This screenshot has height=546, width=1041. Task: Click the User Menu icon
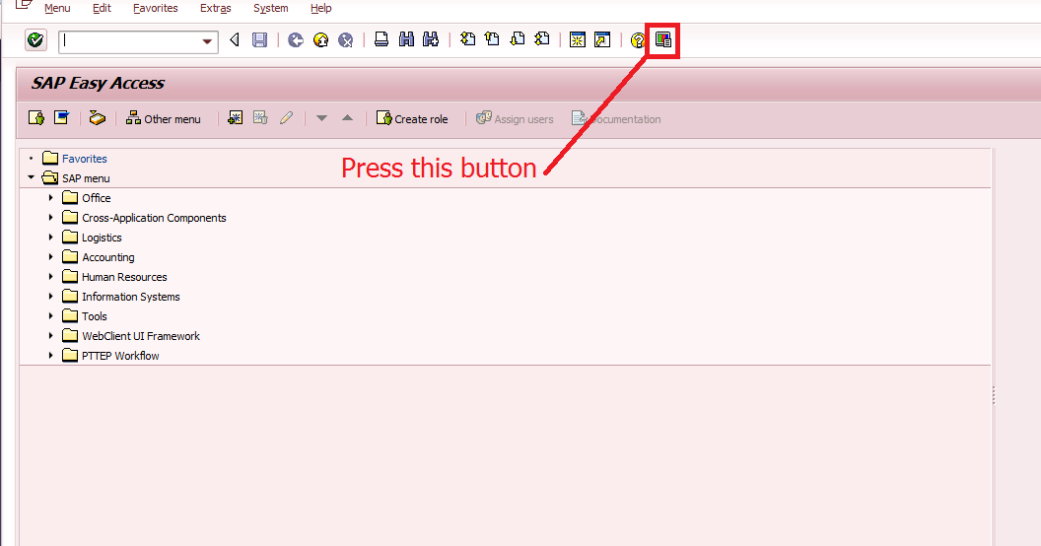36,118
